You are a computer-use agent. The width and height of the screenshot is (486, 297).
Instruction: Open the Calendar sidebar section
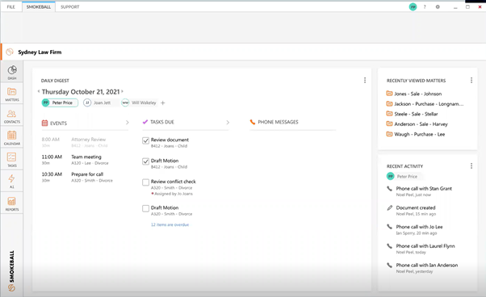[x=12, y=137]
